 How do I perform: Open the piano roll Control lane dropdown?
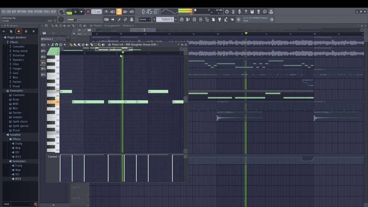coord(53,157)
